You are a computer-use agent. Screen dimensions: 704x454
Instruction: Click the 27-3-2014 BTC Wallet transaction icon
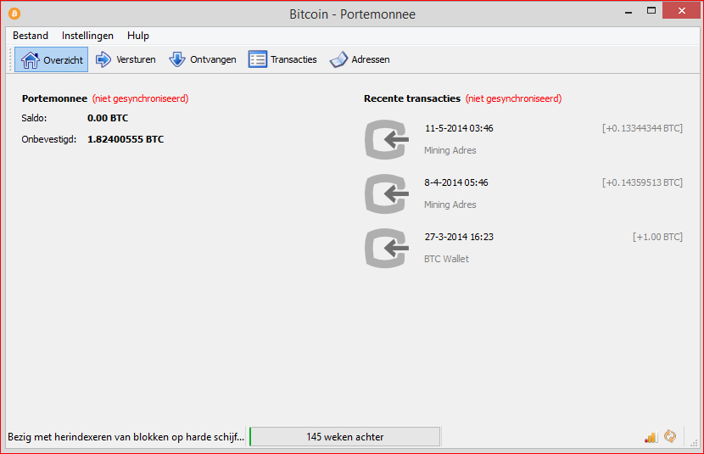(x=386, y=249)
